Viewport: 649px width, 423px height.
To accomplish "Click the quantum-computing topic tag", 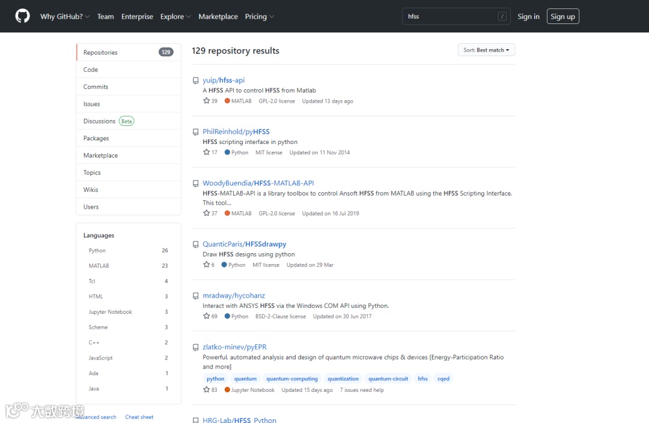I will pos(292,379).
